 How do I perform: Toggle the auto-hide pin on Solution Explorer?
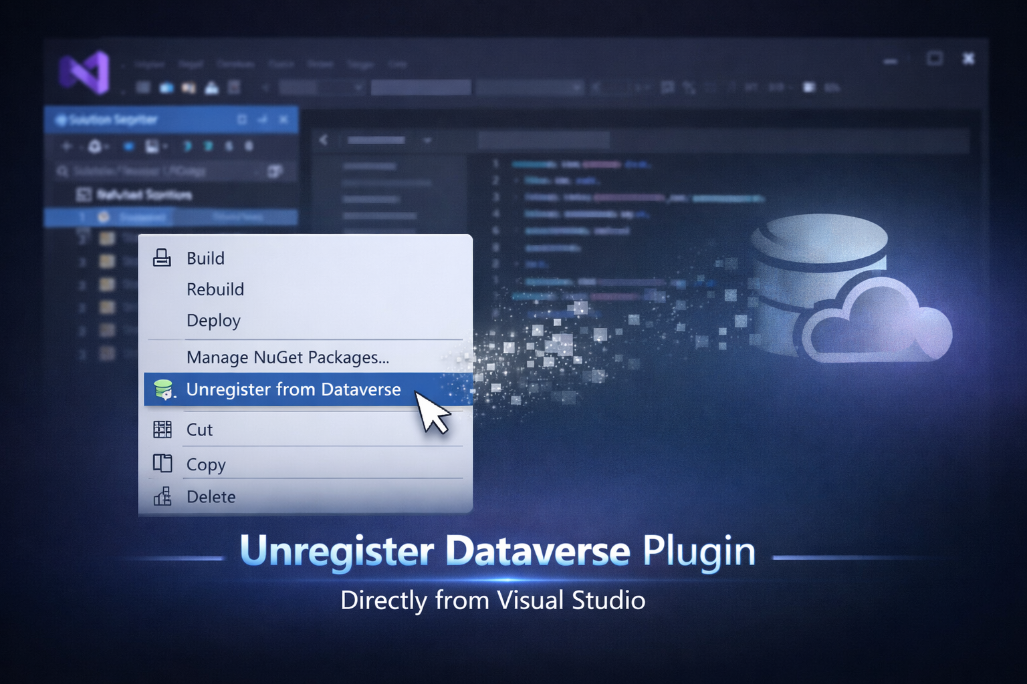pos(263,120)
